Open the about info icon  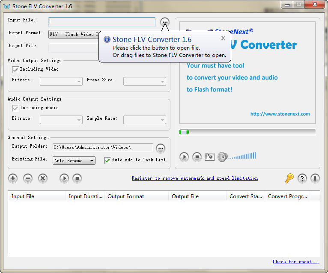(315, 178)
